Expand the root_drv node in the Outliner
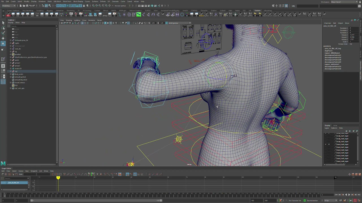 (x=10, y=49)
